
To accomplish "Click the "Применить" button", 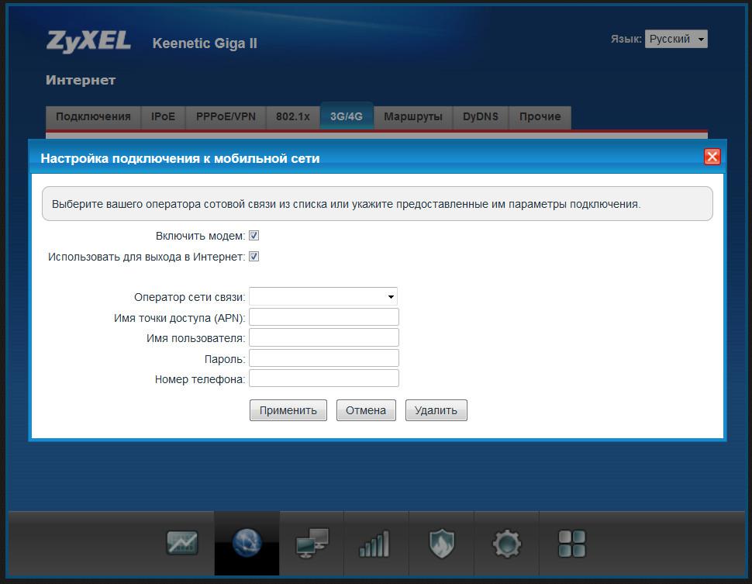I will [x=288, y=410].
